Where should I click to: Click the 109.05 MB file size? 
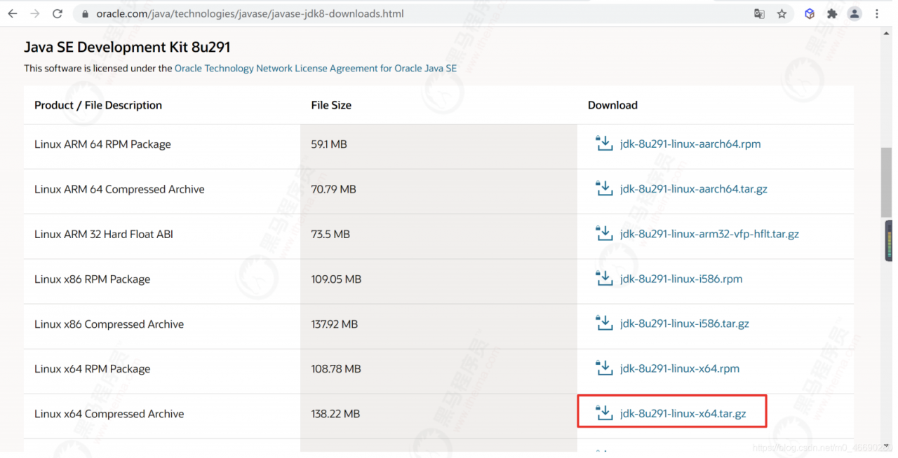click(x=336, y=279)
